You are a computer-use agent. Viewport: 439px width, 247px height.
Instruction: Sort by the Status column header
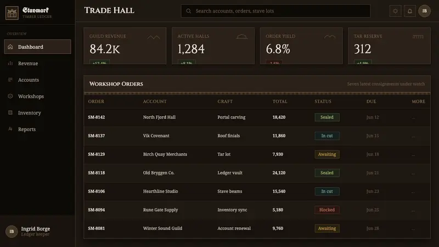click(x=323, y=102)
